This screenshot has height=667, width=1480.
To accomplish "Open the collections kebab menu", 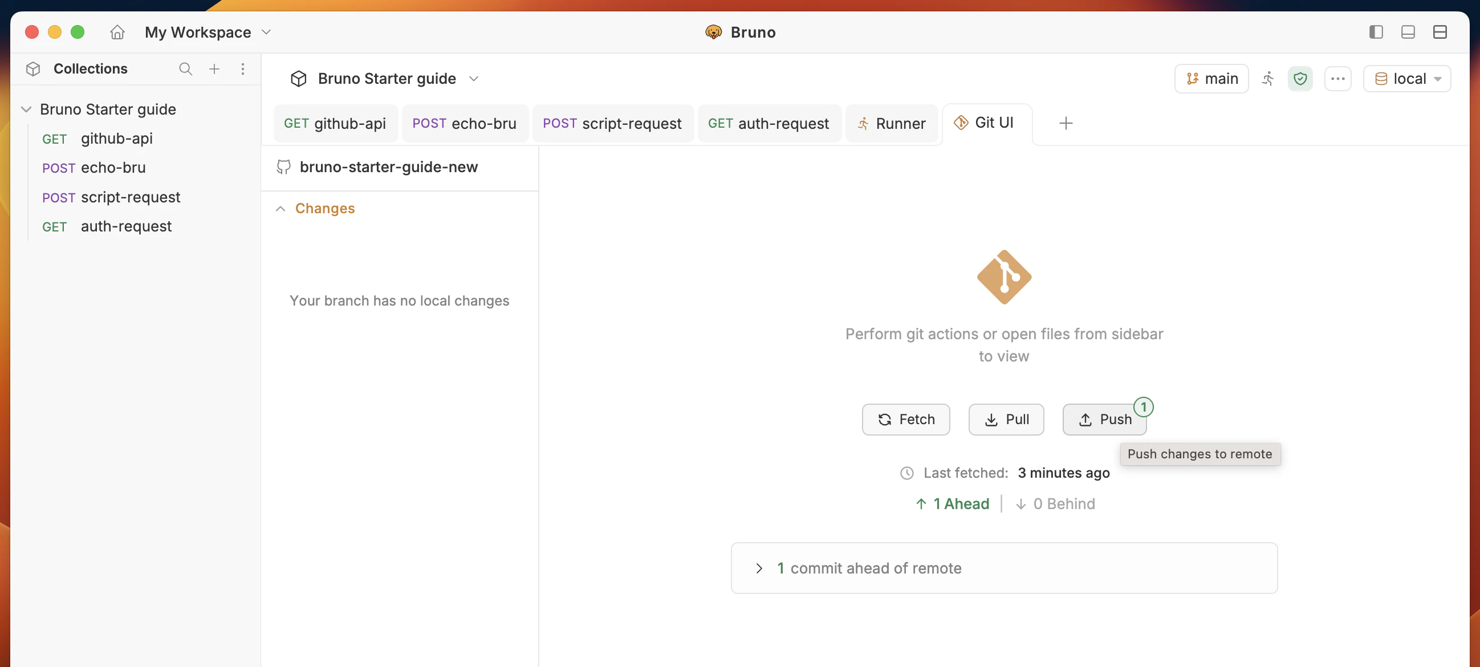I will pyautogui.click(x=243, y=69).
